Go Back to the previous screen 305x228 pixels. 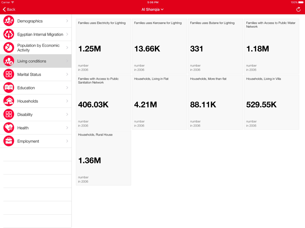pos(9,9)
